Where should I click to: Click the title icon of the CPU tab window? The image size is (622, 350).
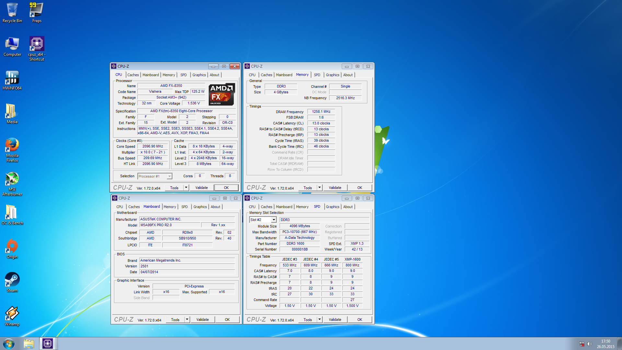[x=114, y=66]
